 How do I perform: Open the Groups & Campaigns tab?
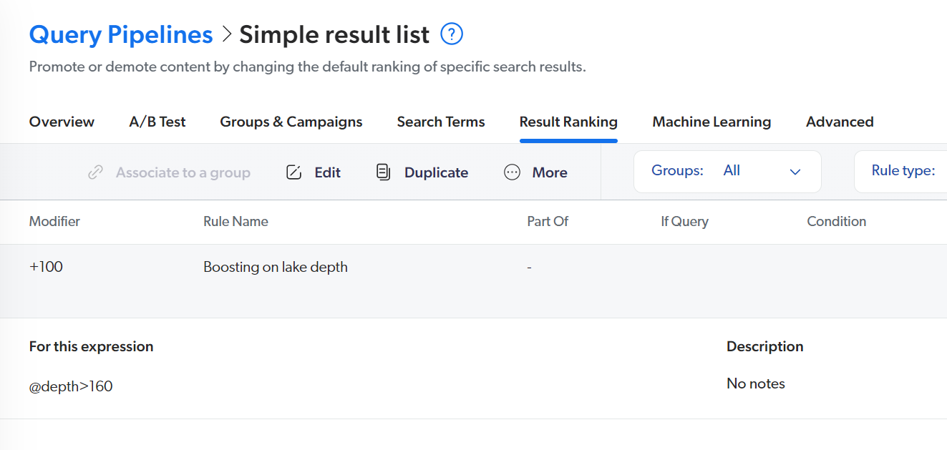(291, 122)
